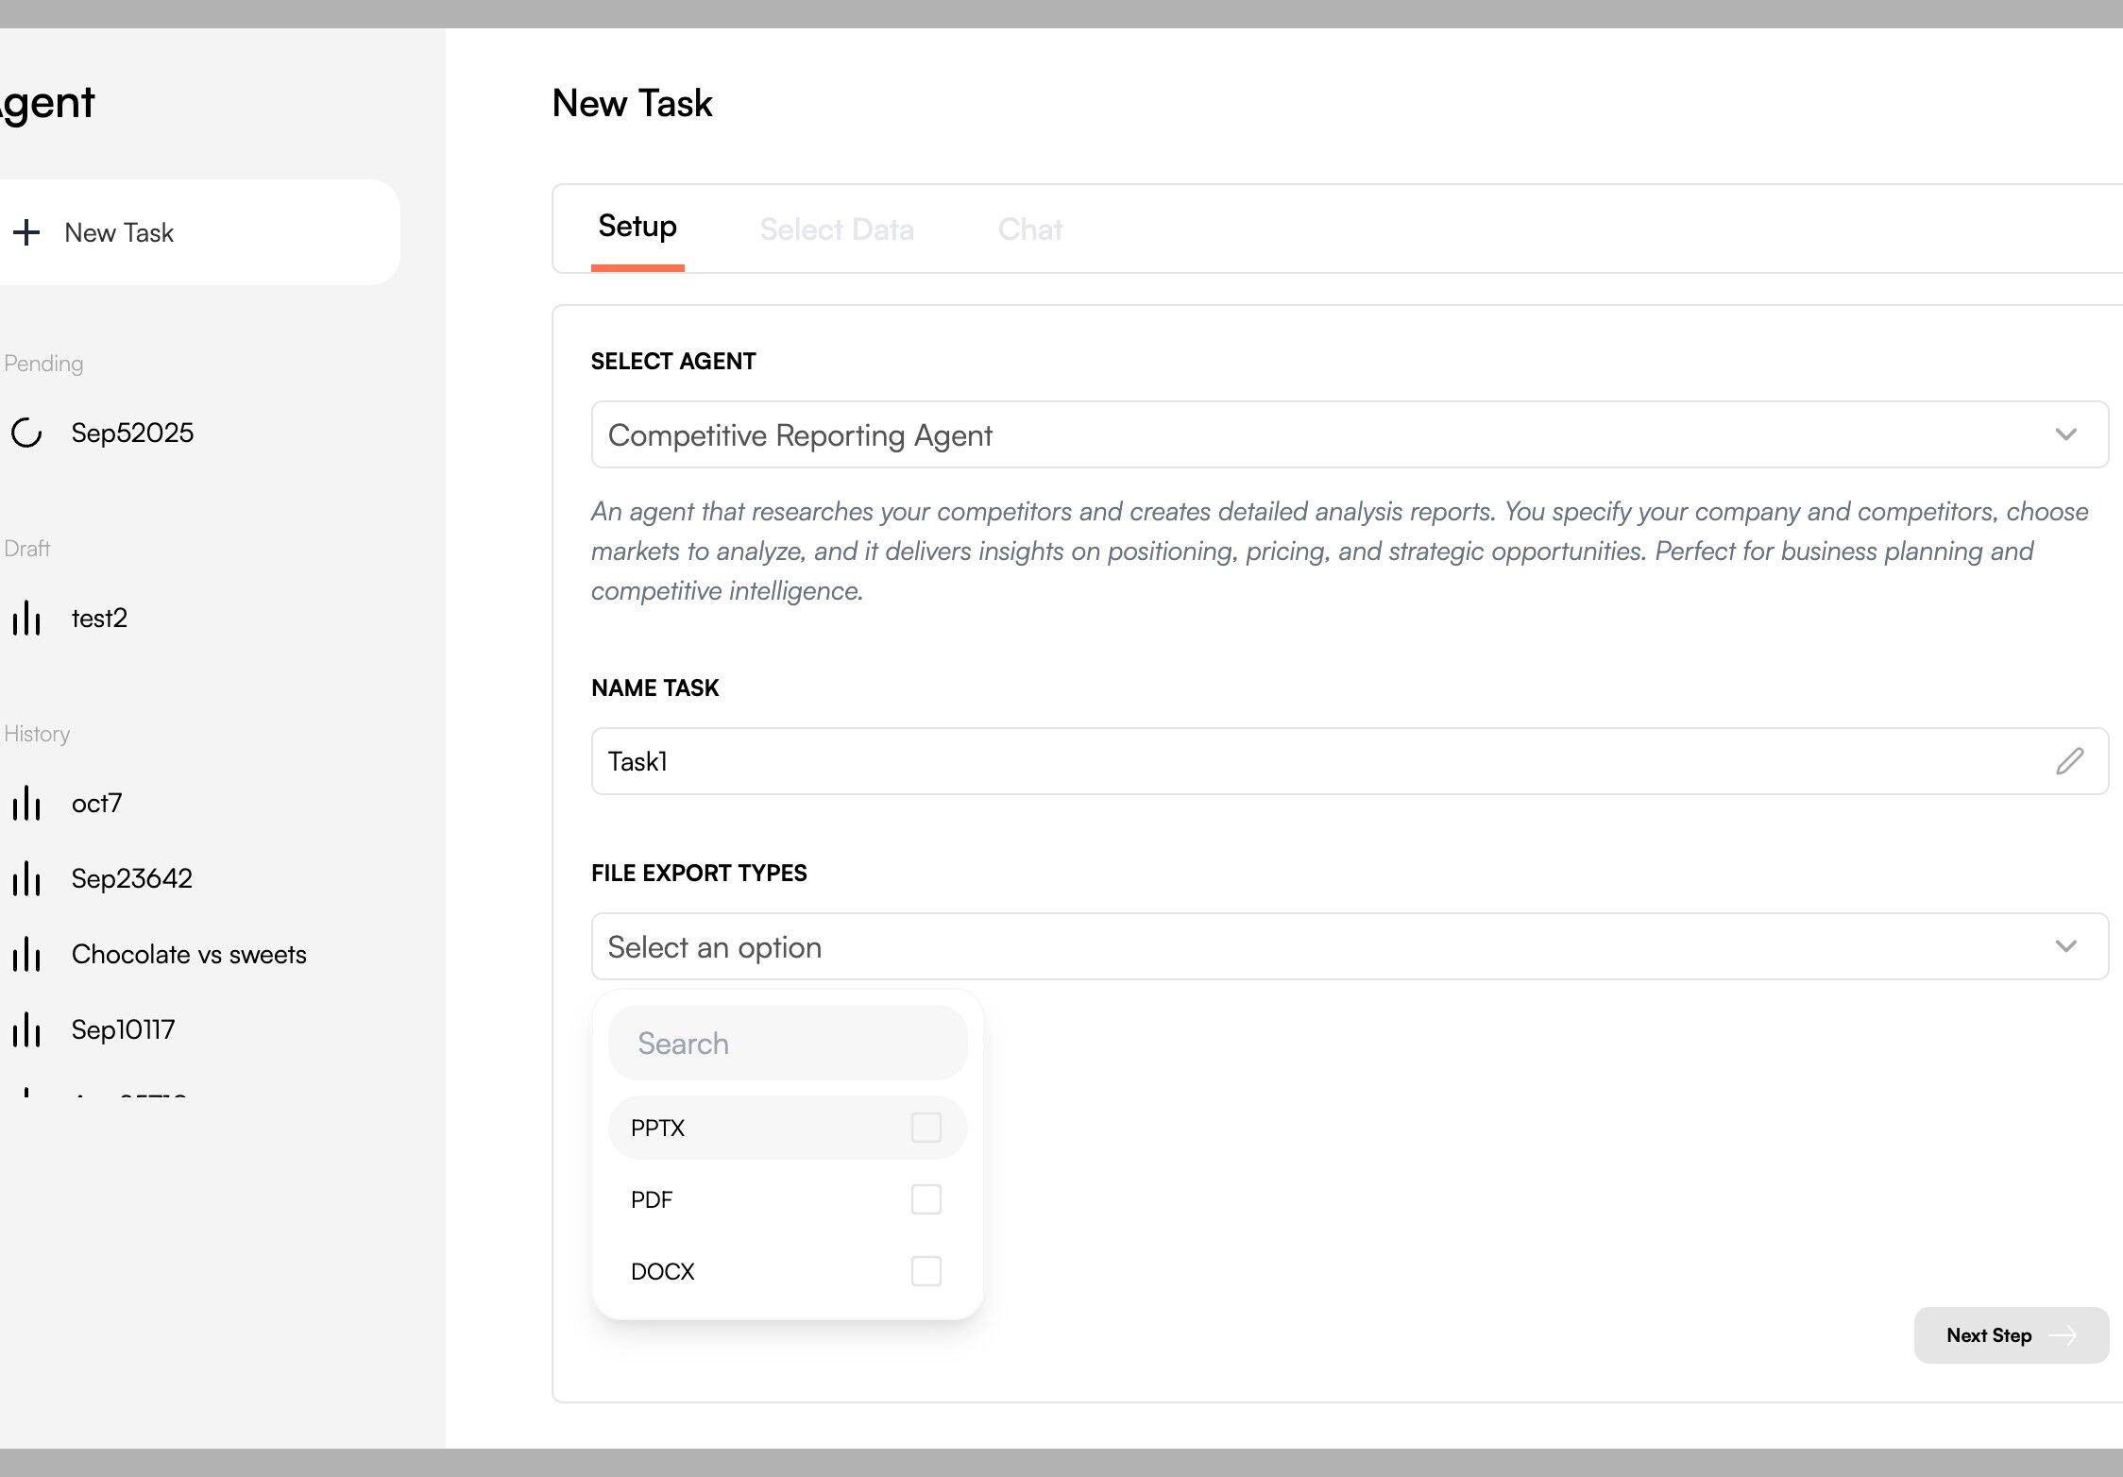Click the bar chart icon beside Sep10117

click(26, 1030)
